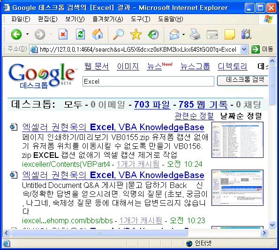Refresh the page with the green arrows icon
Image resolution: width=279 pixels, height=250 pixels.
coord(80,34)
